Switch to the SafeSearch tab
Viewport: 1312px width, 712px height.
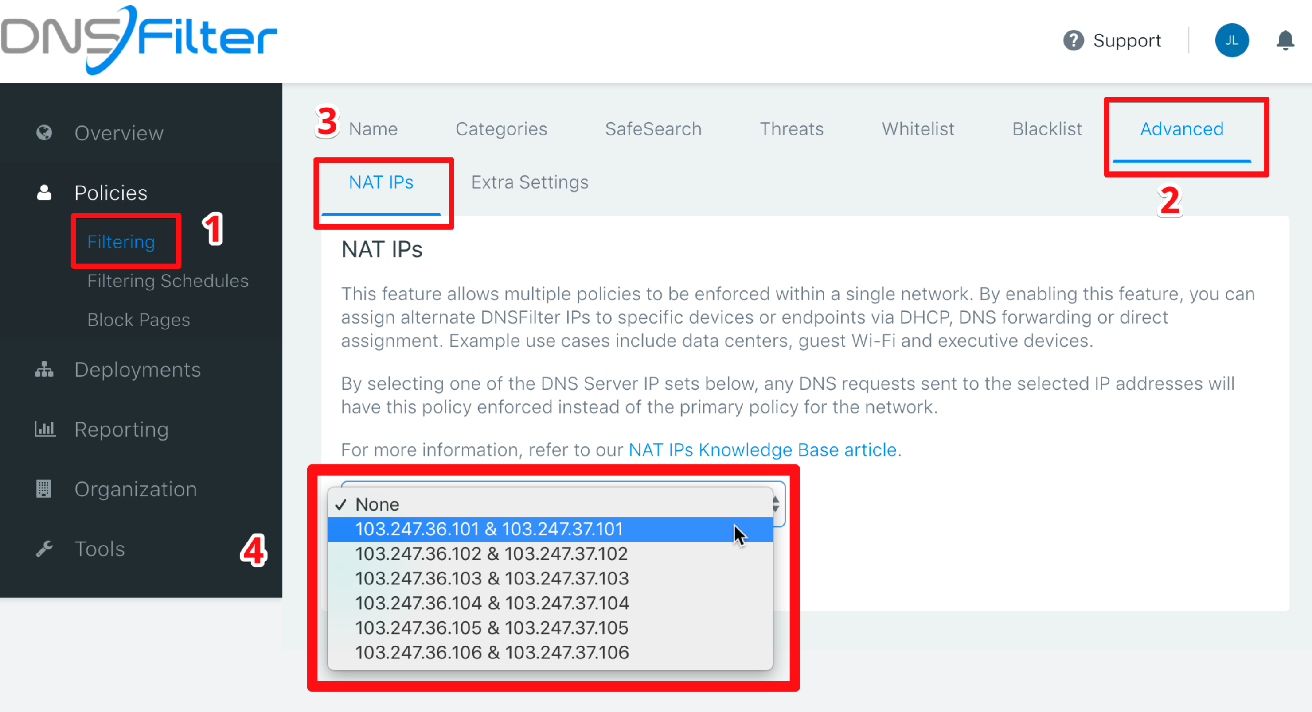653,129
